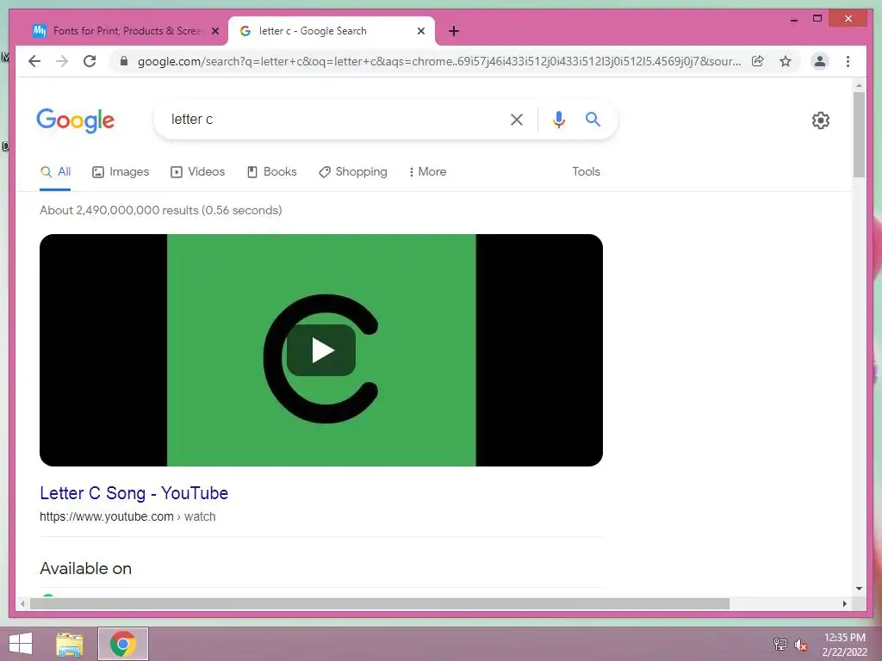Screen dimensions: 882x661
Task: Click the results count text
Action: pos(161,210)
